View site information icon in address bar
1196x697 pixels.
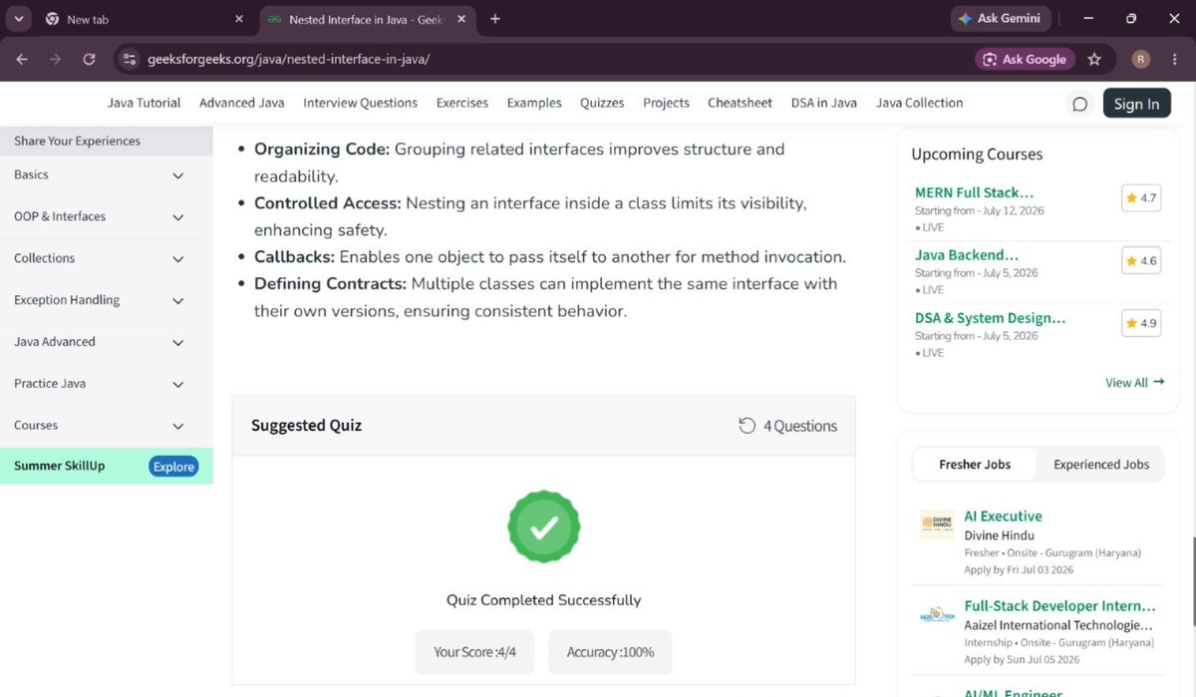[x=129, y=59]
